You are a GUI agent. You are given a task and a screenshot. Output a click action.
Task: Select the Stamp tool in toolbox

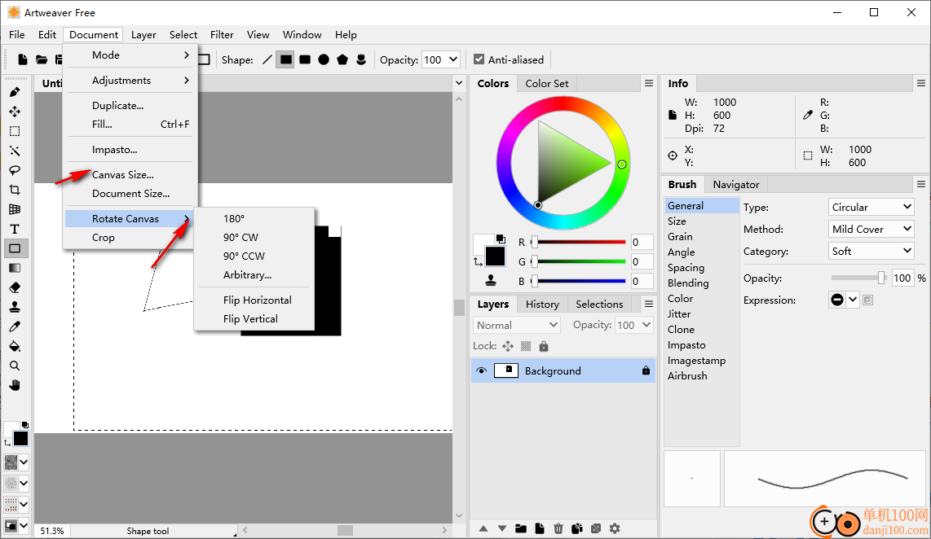[15, 307]
